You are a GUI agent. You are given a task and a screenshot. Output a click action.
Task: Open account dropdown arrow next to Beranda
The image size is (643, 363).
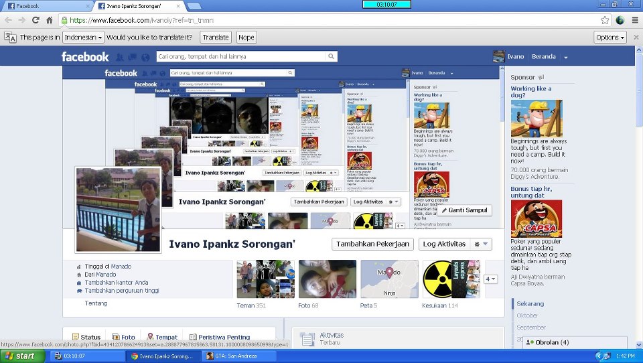(566, 57)
